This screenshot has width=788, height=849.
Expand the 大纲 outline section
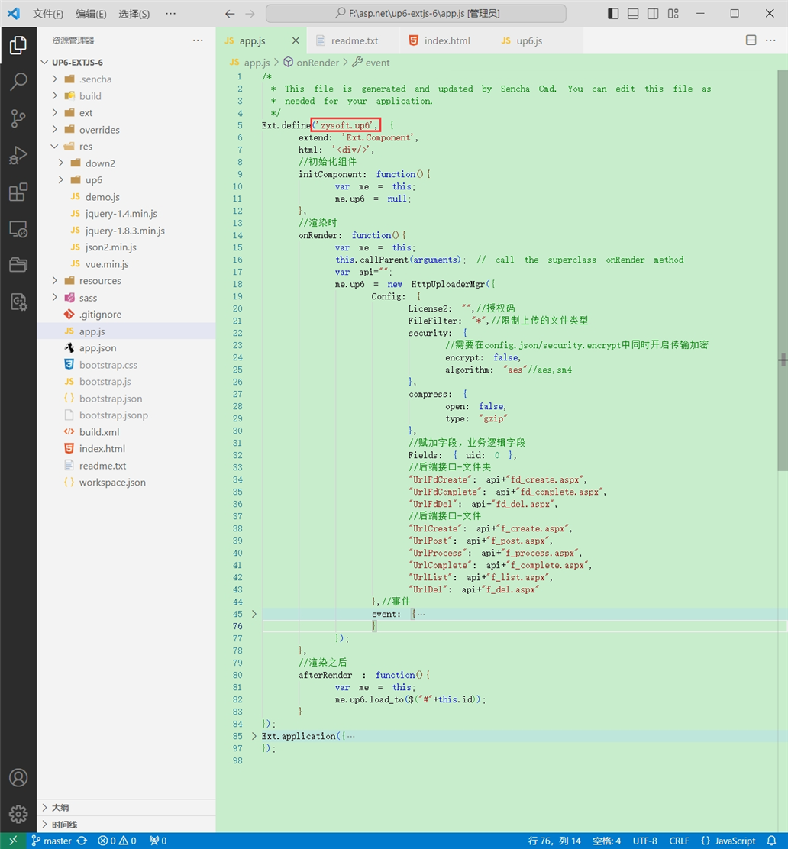60,807
